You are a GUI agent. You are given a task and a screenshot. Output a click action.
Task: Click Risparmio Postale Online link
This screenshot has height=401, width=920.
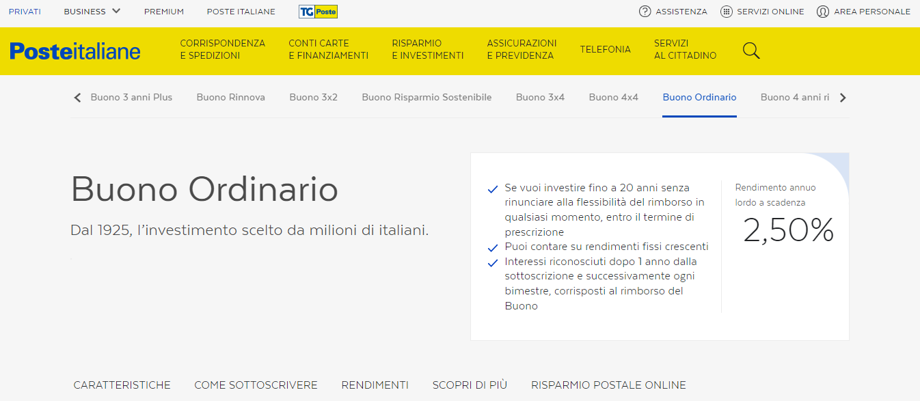[608, 385]
